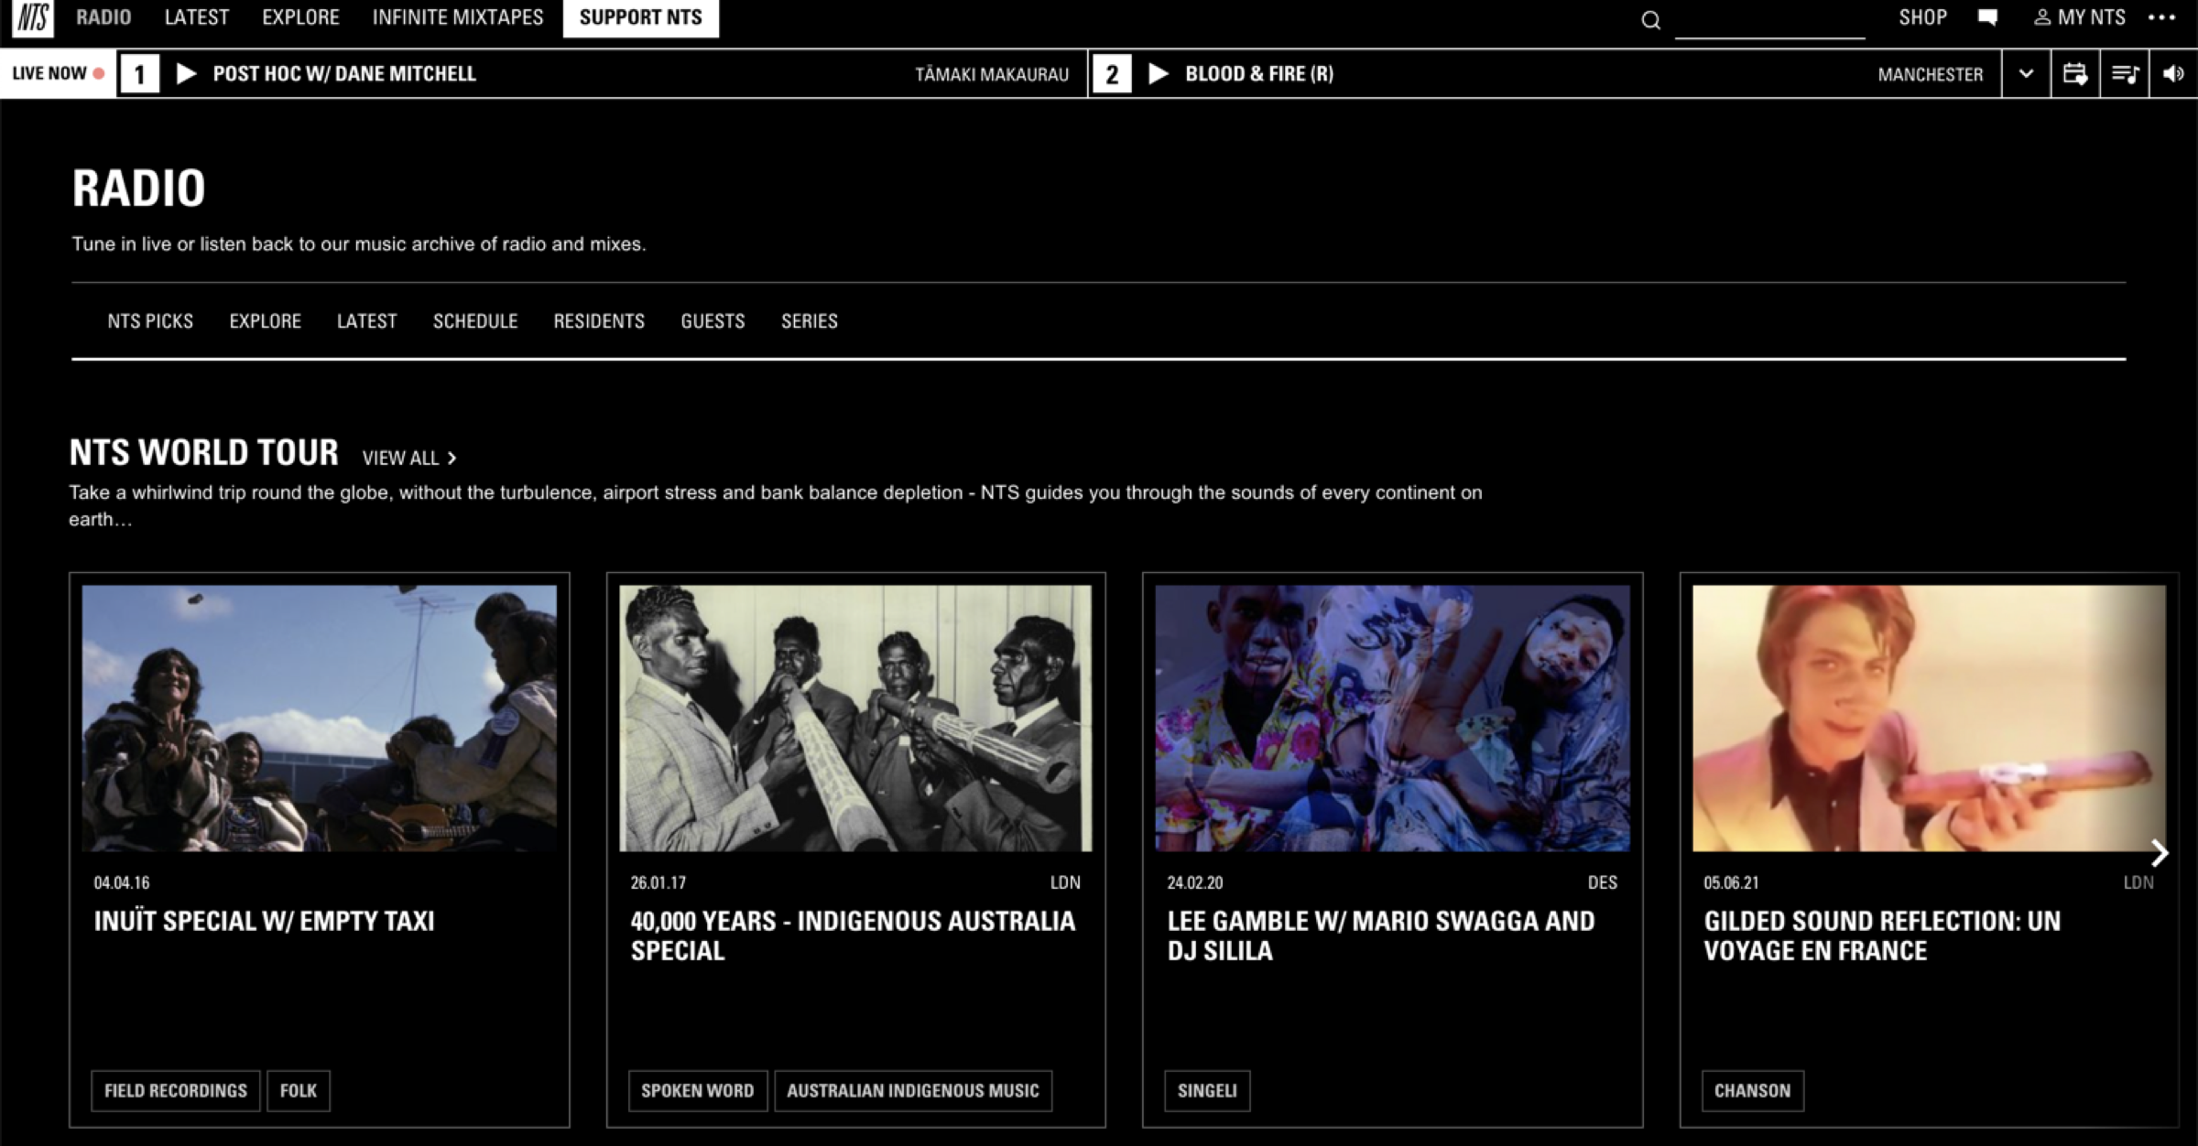
Task: Open title 40,000 Years Indigenous Australia Special
Action: coord(853,935)
